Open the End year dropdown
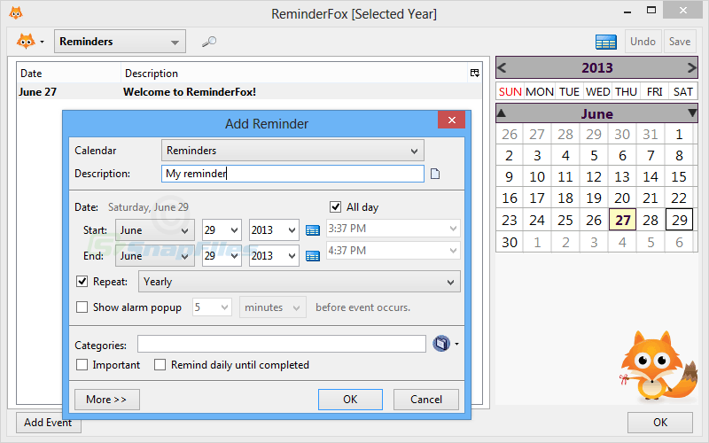 [x=274, y=256]
